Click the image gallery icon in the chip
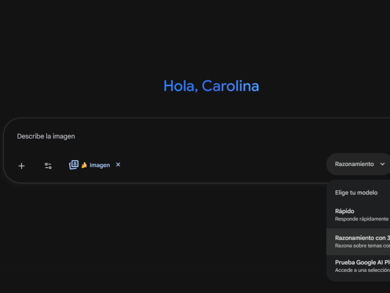This screenshot has width=390, height=293. 74,165
